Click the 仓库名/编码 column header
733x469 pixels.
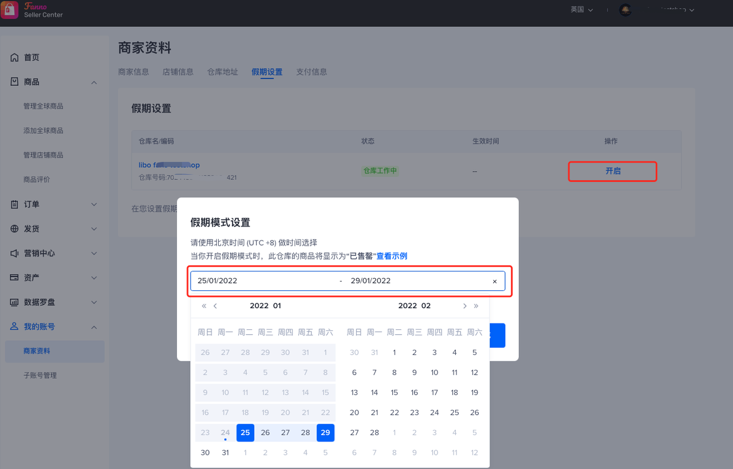pyautogui.click(x=156, y=141)
